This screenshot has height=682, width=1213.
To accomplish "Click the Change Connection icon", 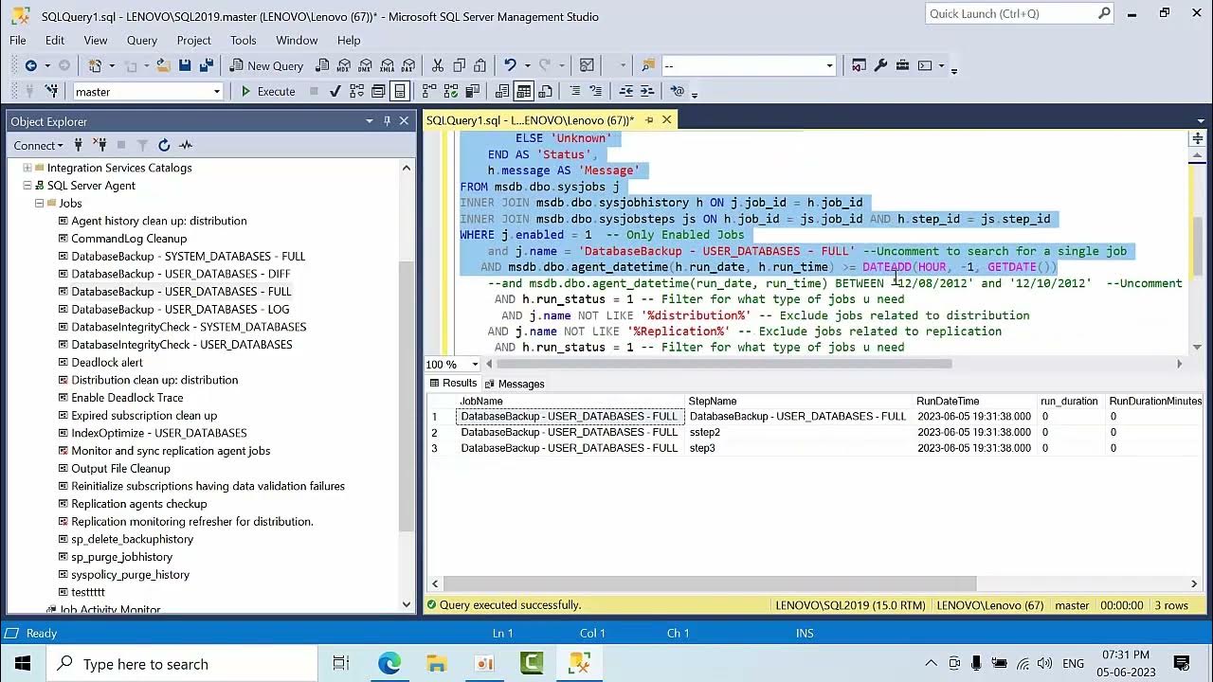I will 50,91.
